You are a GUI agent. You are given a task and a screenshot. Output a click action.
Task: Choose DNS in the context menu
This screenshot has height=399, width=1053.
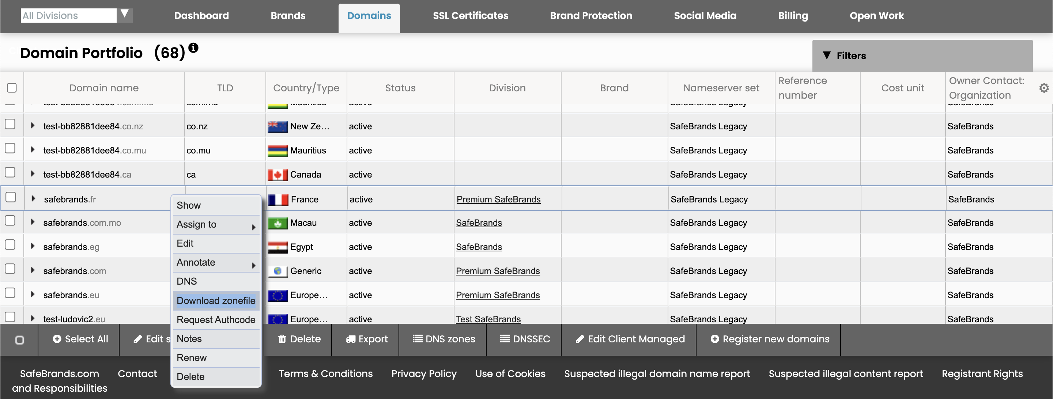pyautogui.click(x=216, y=281)
